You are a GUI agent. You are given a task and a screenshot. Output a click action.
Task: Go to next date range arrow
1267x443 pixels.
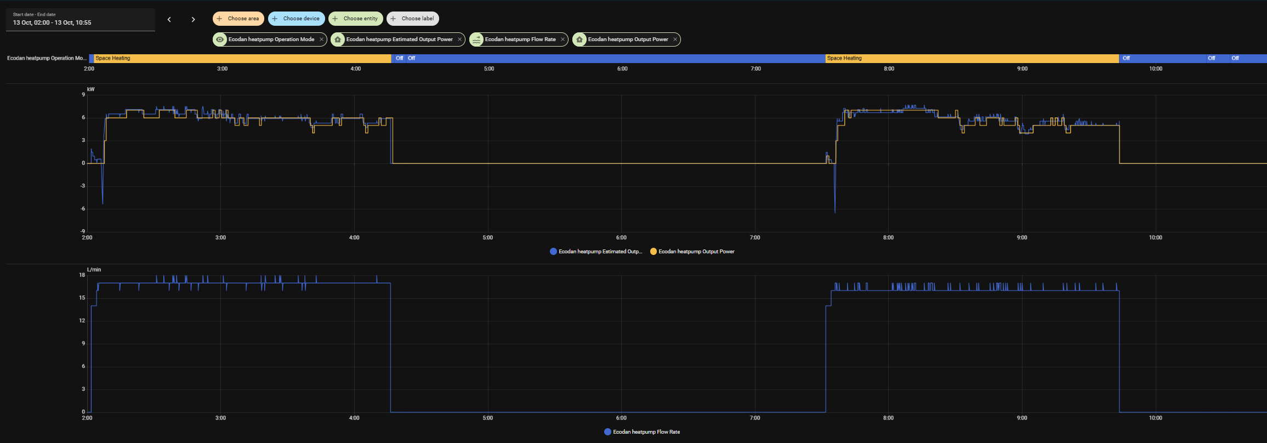coord(193,19)
